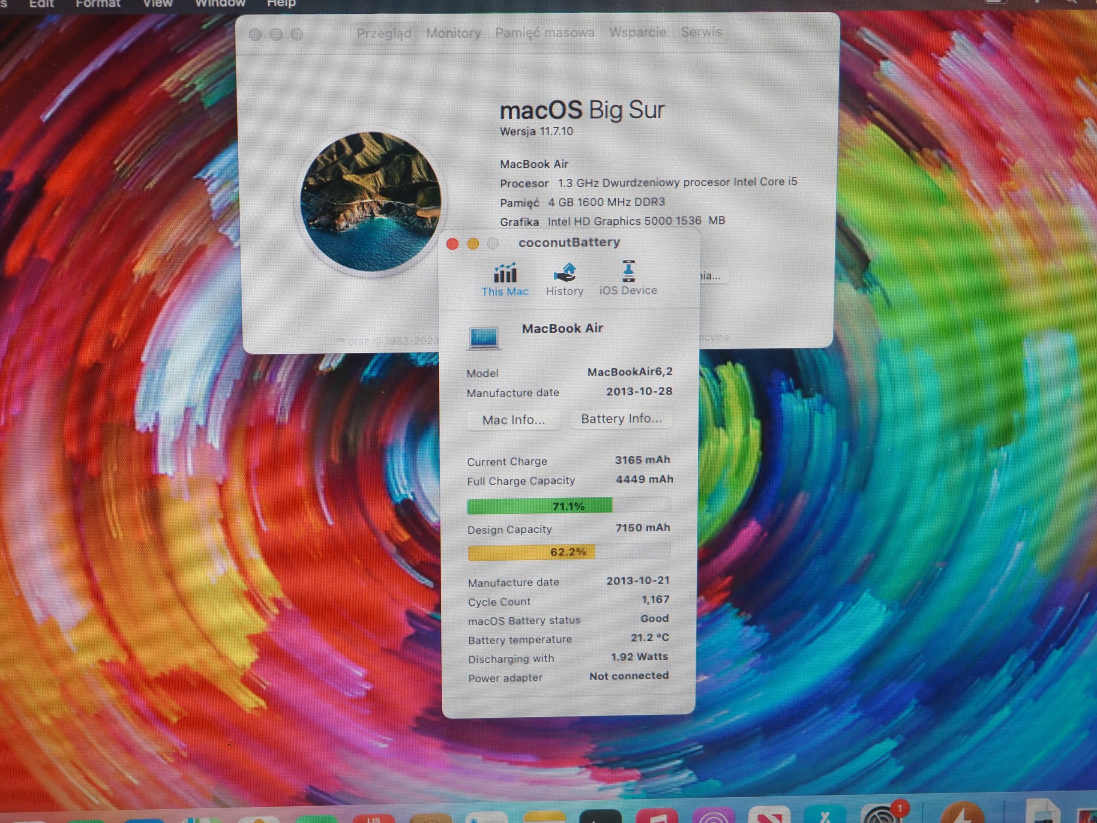The width and height of the screenshot is (1097, 823).
Task: Switch to the Monitory tab
Action: point(453,33)
